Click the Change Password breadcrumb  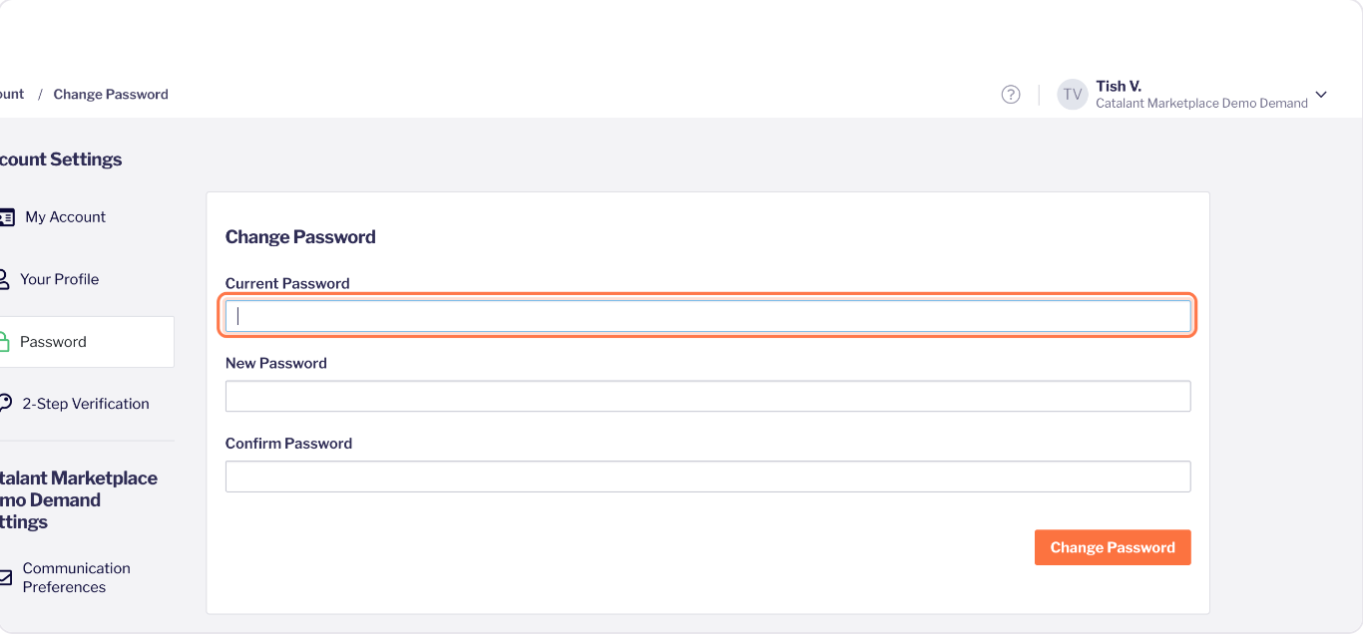[111, 95]
